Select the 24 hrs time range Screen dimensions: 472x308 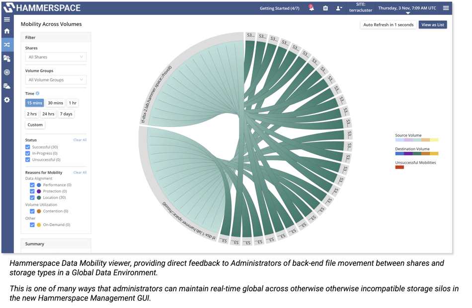pos(48,114)
